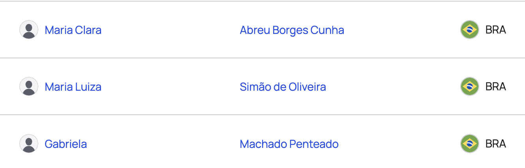
Task: Click Maria Clara's profile avatar icon
Action: (29, 30)
